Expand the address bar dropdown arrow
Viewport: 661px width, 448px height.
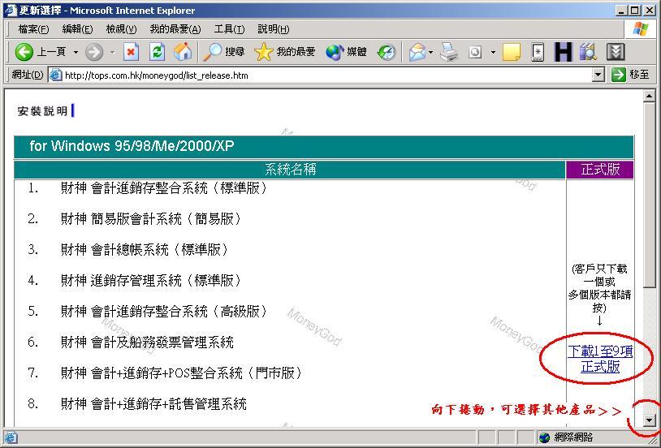tap(598, 75)
